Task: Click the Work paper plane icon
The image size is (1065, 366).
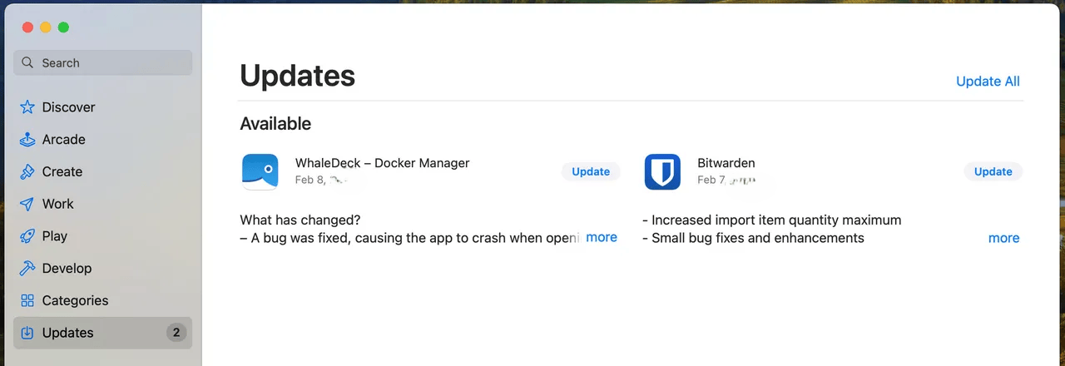Action: point(27,204)
